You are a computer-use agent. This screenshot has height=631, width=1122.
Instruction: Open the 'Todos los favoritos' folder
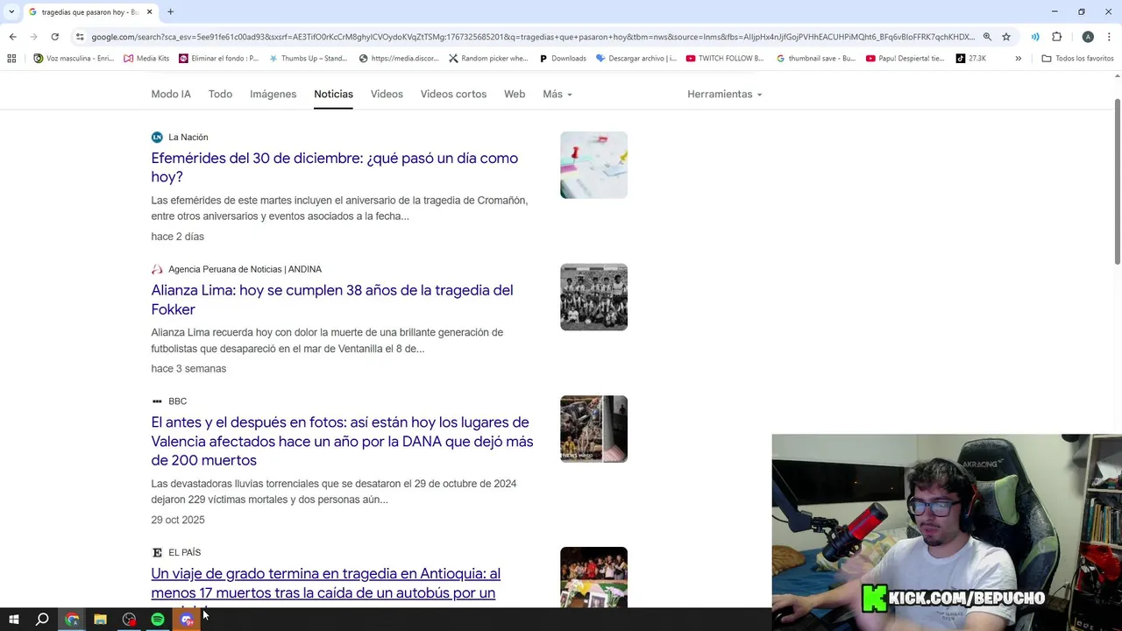click(1077, 59)
